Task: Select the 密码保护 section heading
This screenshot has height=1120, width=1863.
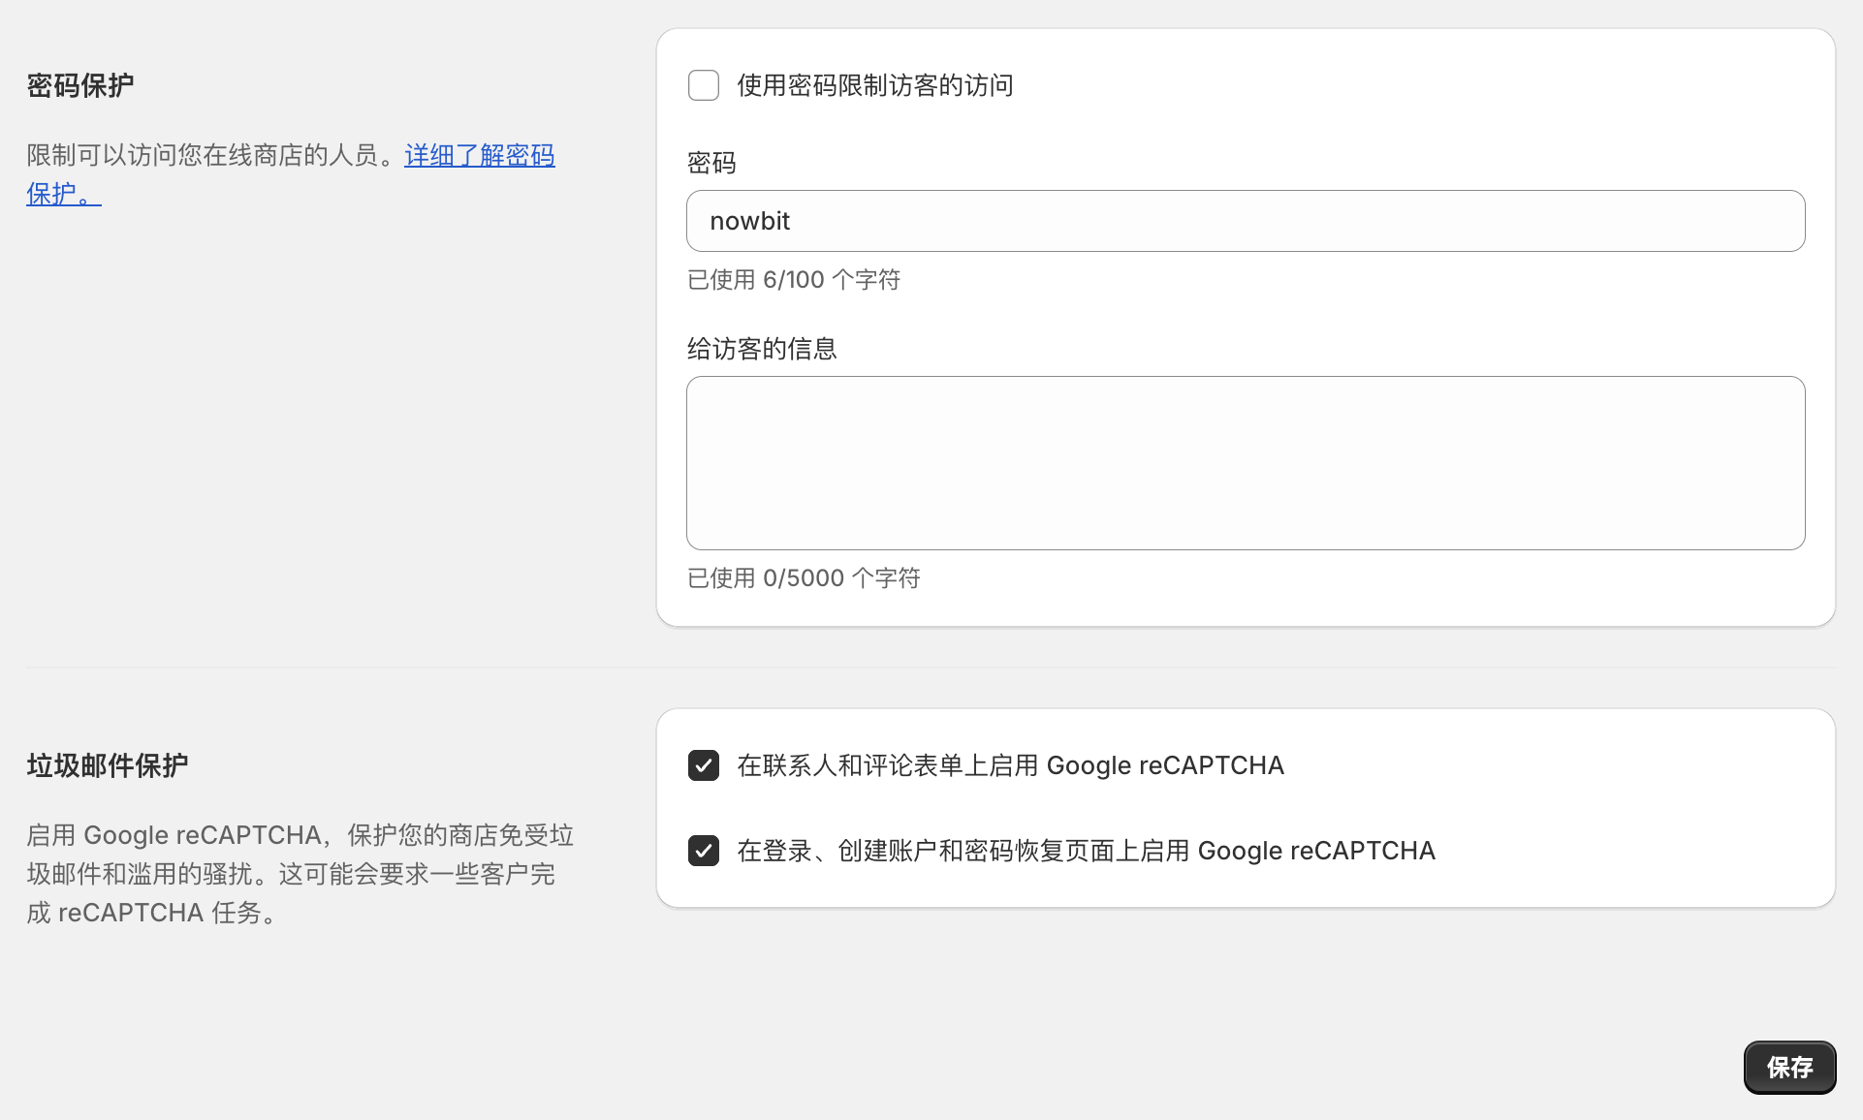Action: [80, 86]
